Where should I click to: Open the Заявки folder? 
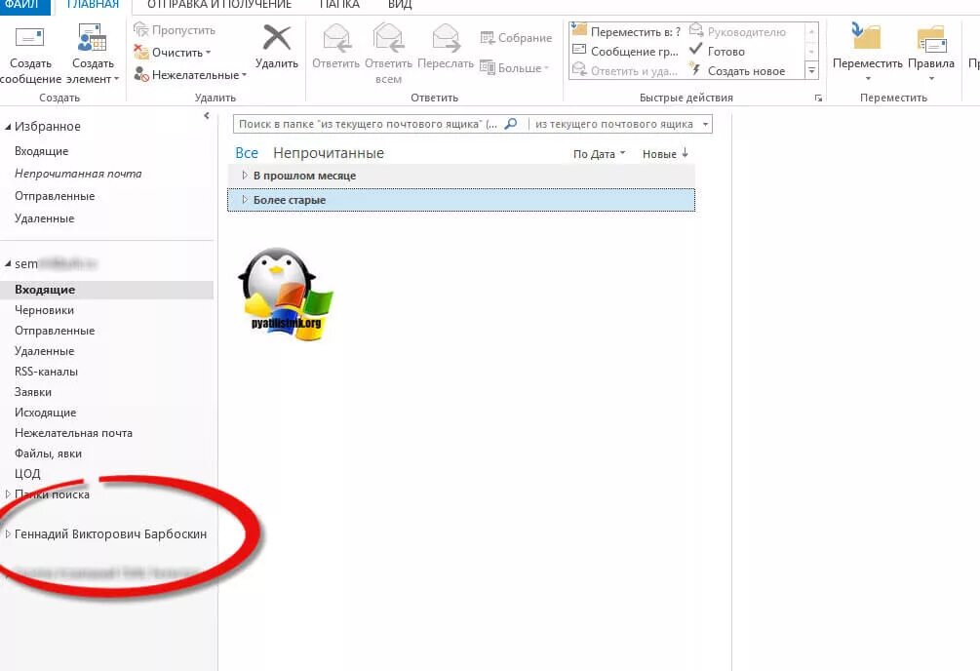coord(33,393)
